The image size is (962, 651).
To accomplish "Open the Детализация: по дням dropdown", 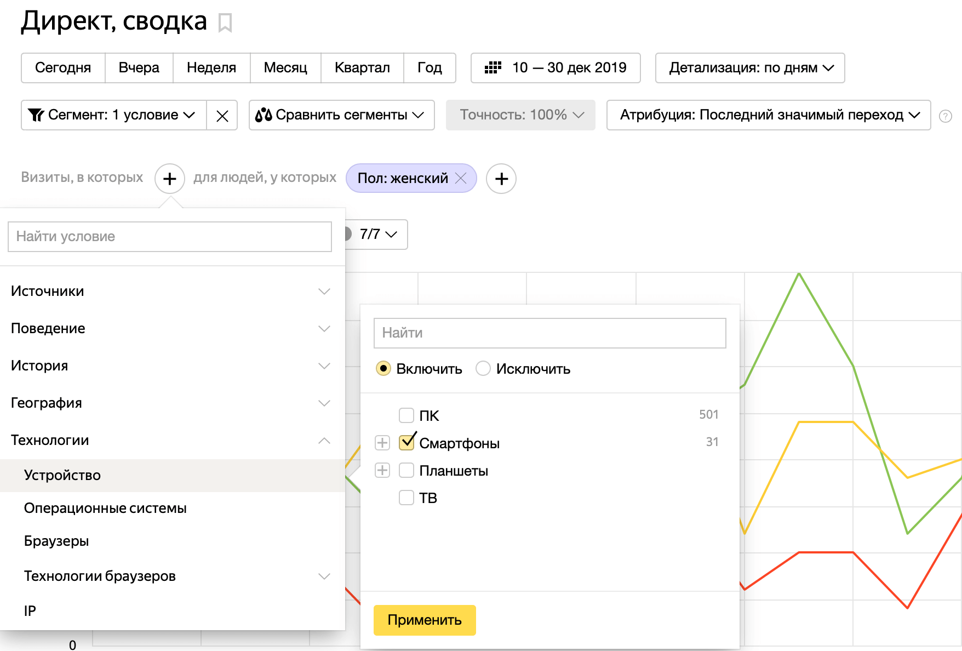I will point(749,68).
